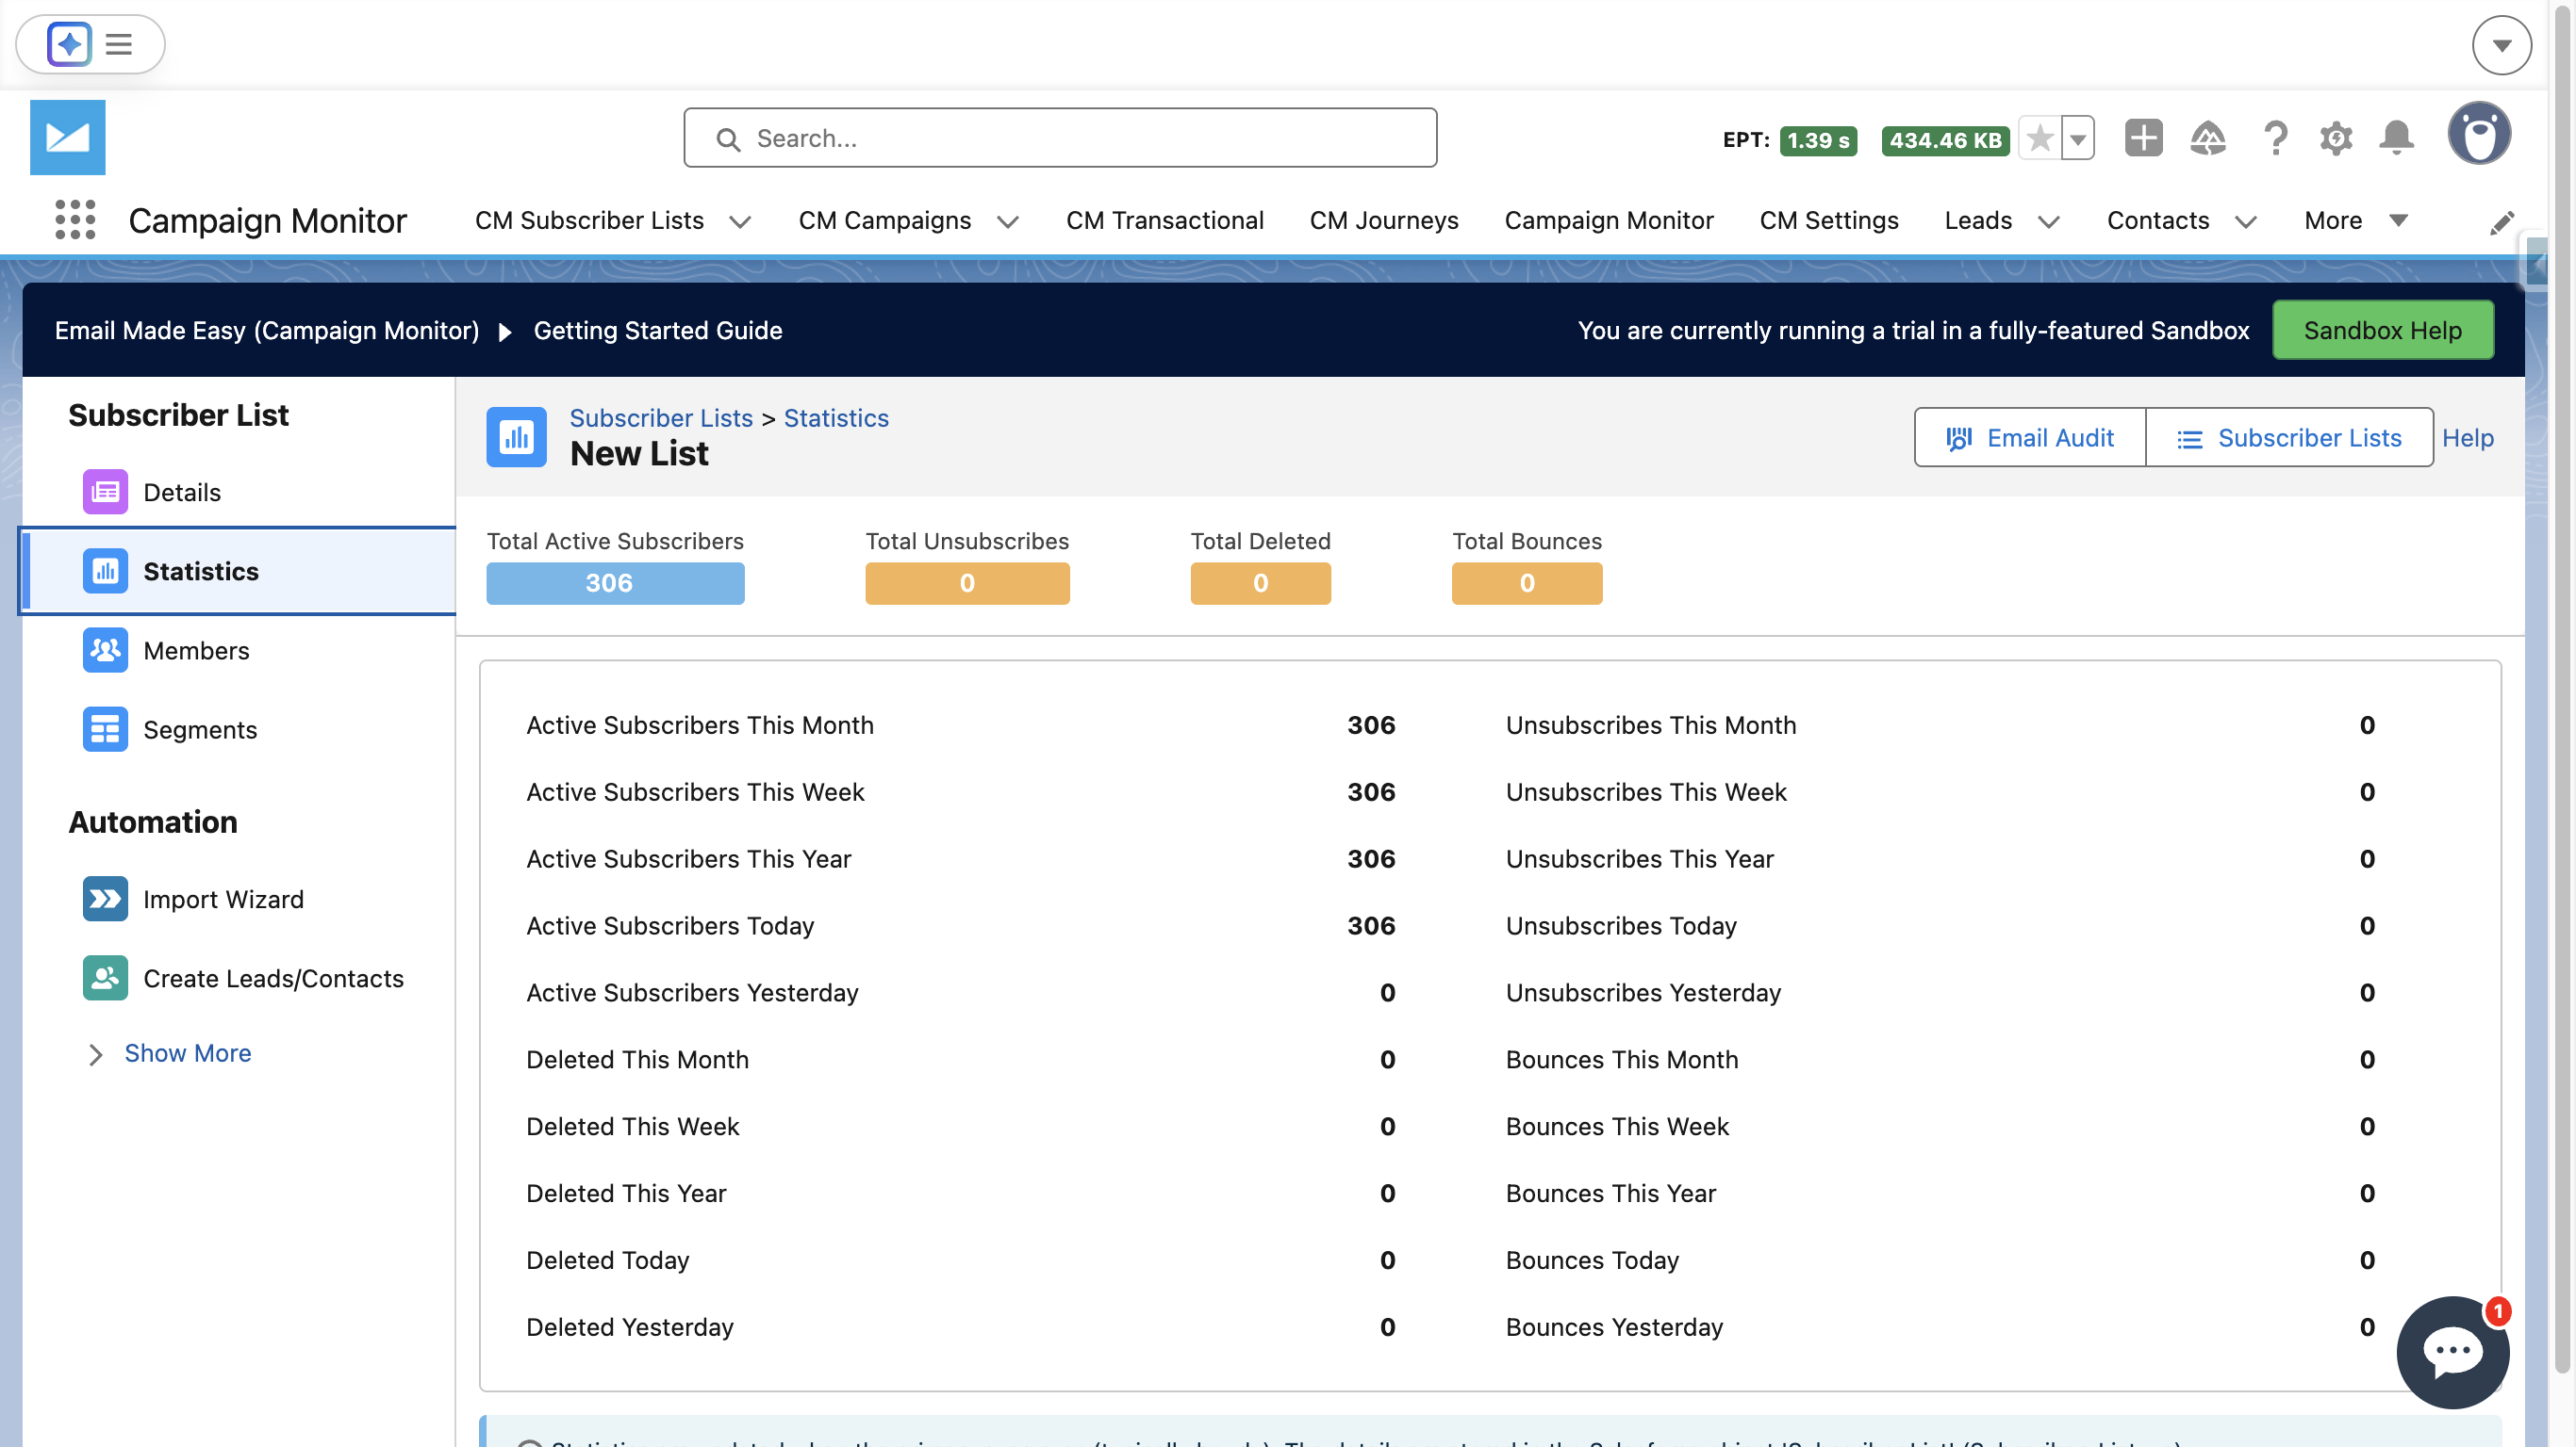This screenshot has height=1447, width=2576.
Task: Expand the Leads tab chevron
Action: pyautogui.click(x=2049, y=221)
